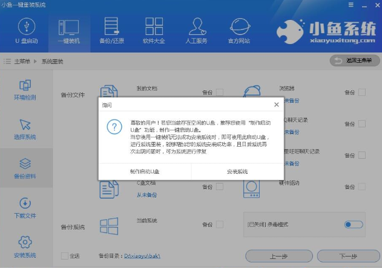The width and height of the screenshot is (382, 268).
Task: Click the 硬件驱动 disk icon
Action: tap(251, 189)
